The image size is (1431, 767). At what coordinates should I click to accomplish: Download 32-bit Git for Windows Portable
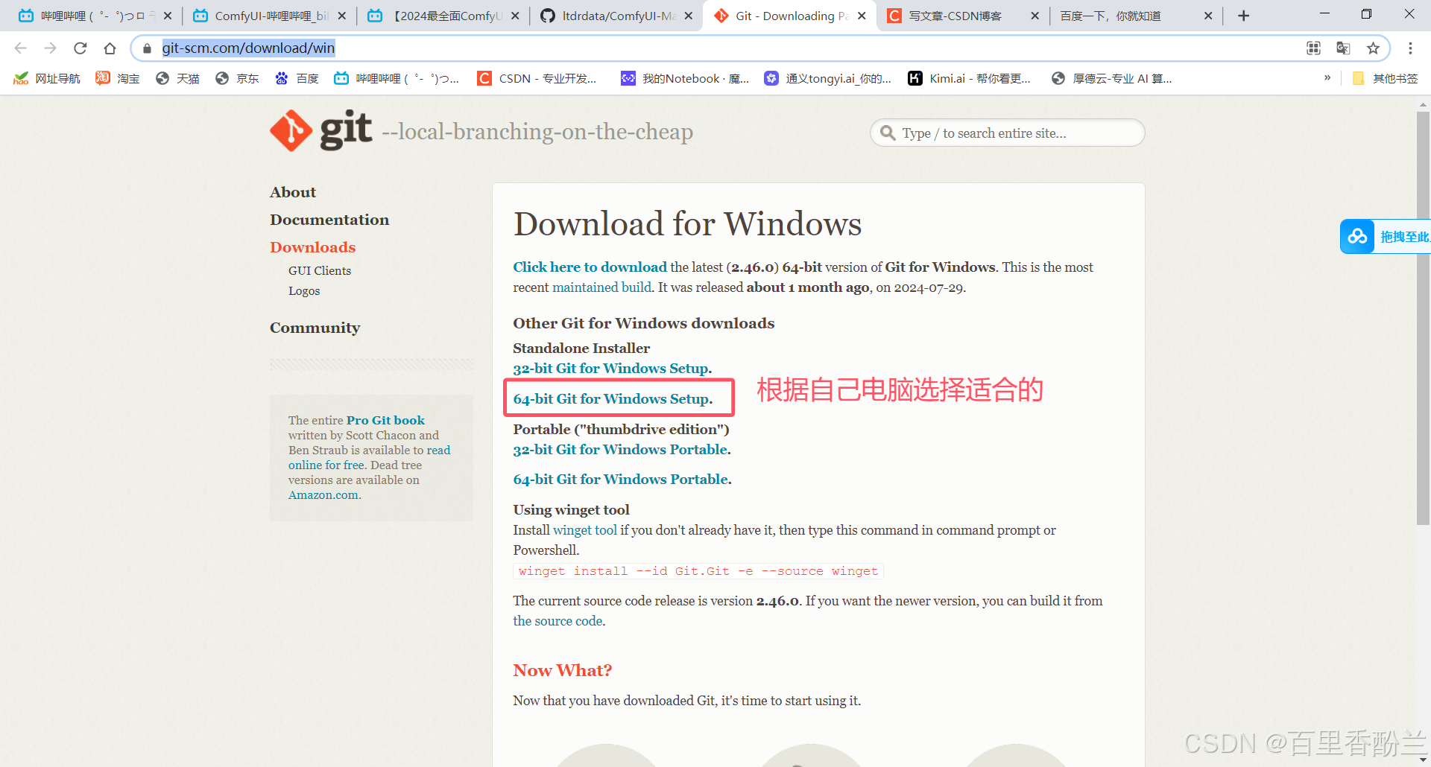coord(622,449)
